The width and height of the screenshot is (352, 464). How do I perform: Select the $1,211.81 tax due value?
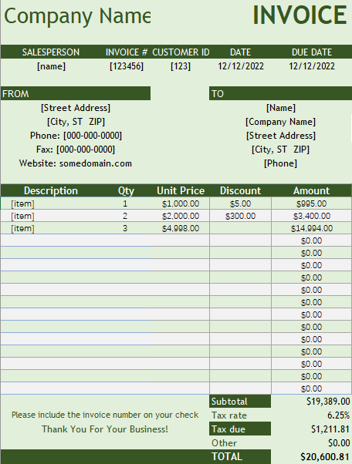330,429
